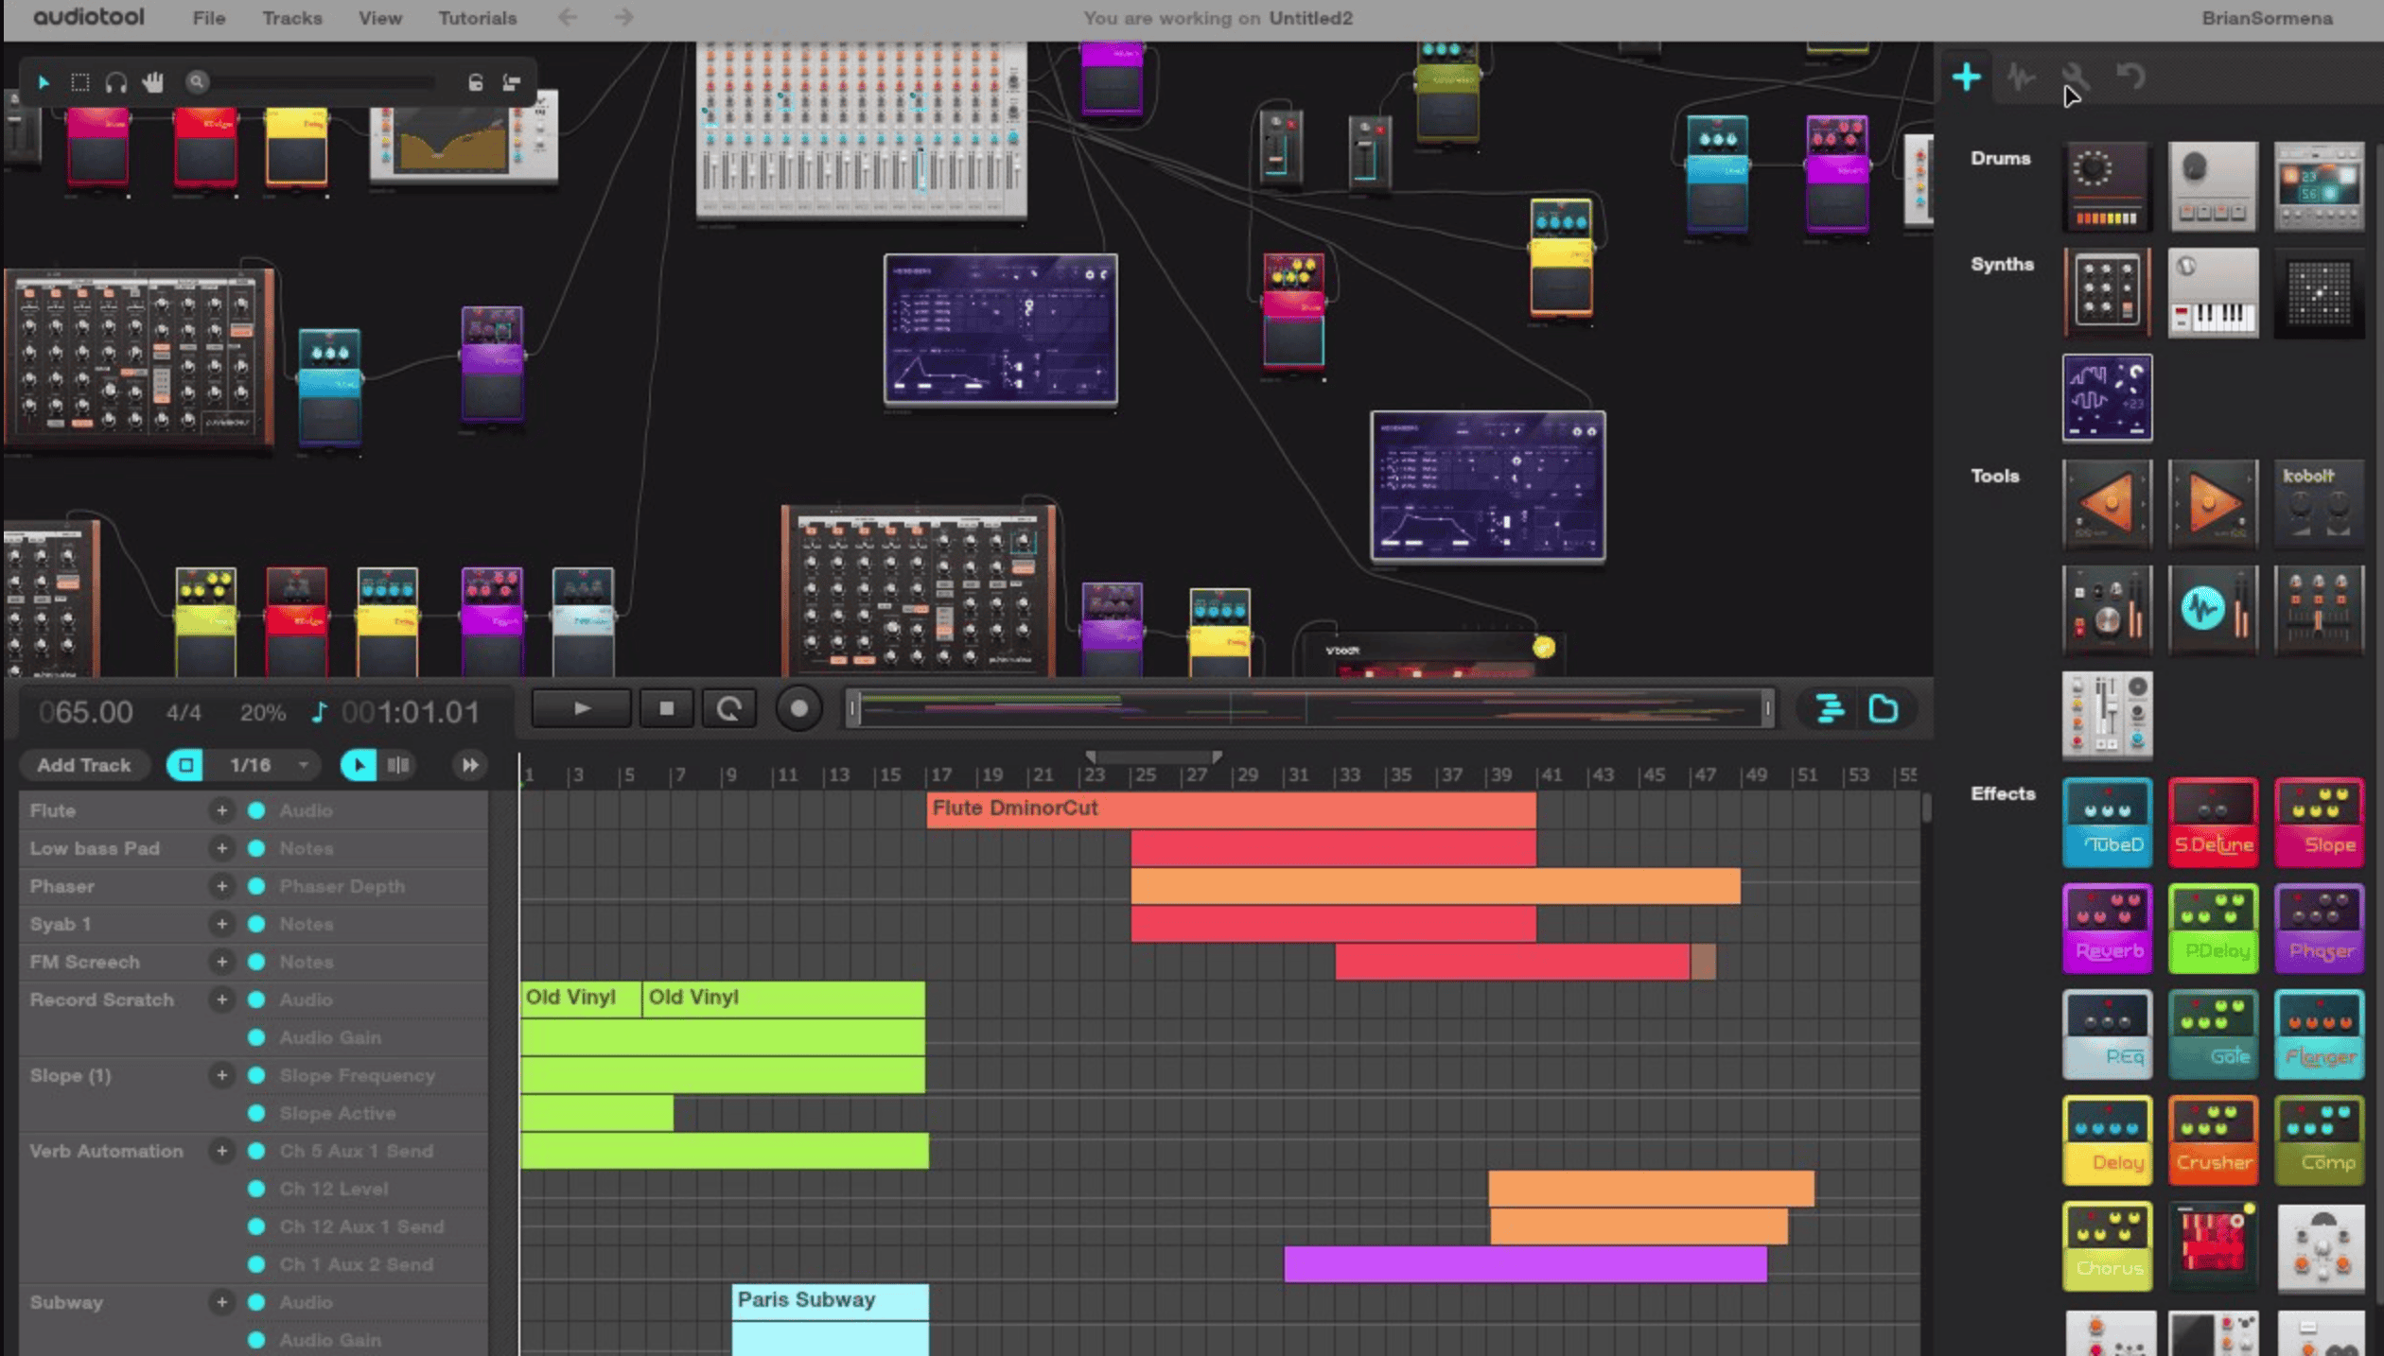Click the redo forward arrow in top bar
Screen dimensions: 2384x1356
(623, 17)
